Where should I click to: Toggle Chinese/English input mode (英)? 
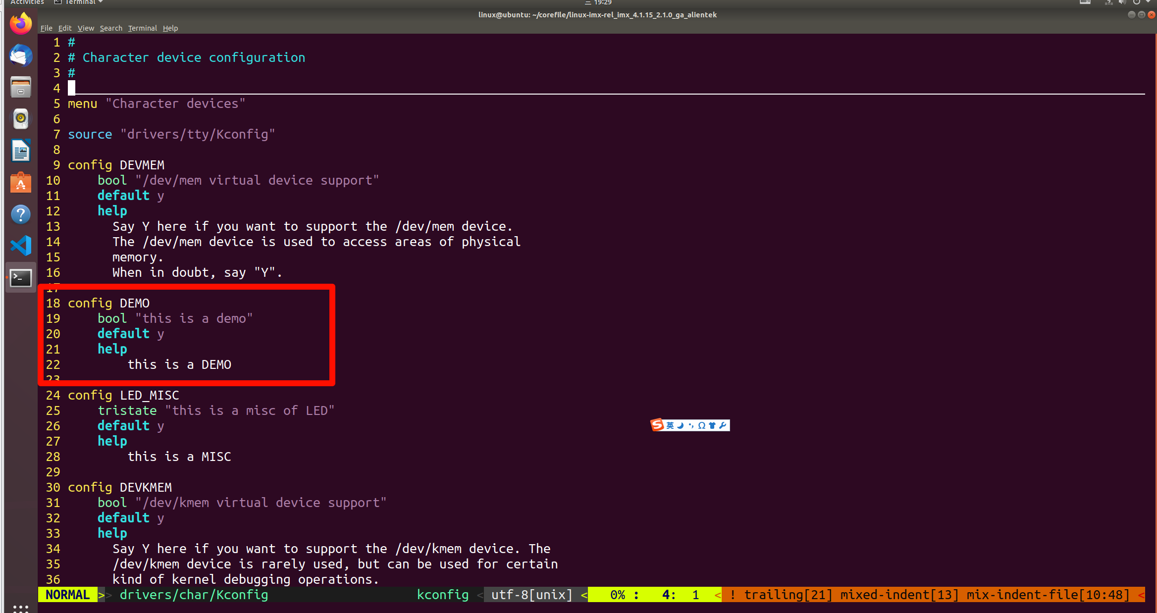[670, 425]
